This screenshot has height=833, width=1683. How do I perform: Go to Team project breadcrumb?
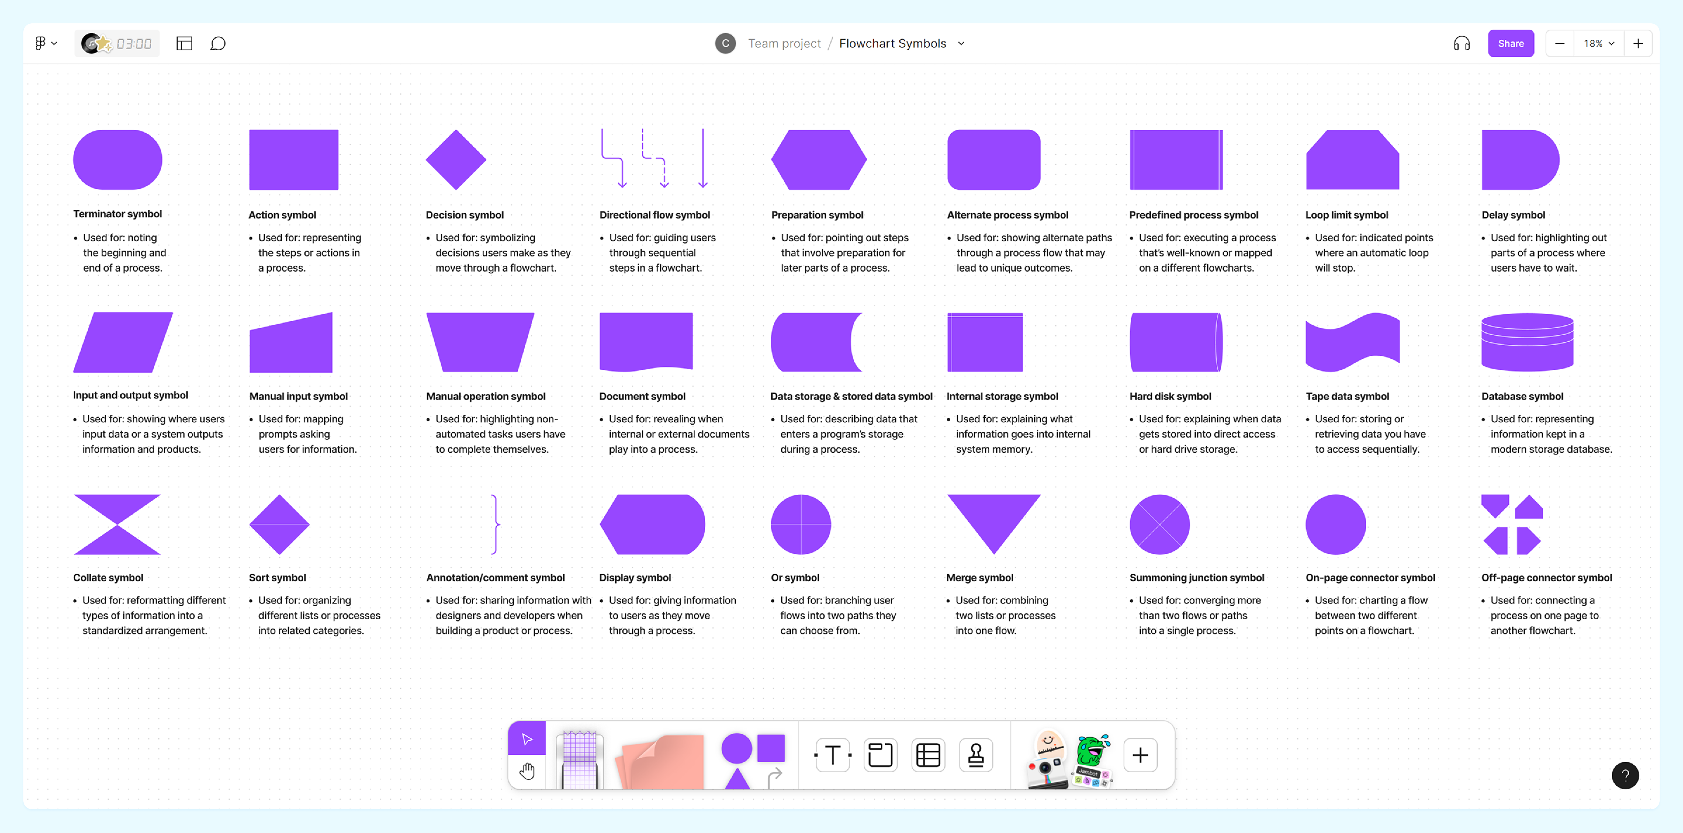(784, 44)
